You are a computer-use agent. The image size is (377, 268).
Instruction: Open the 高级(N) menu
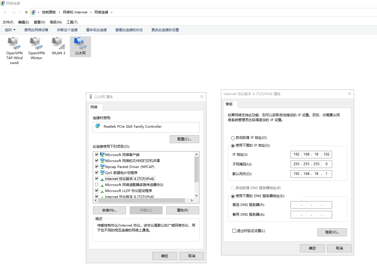tap(56, 22)
